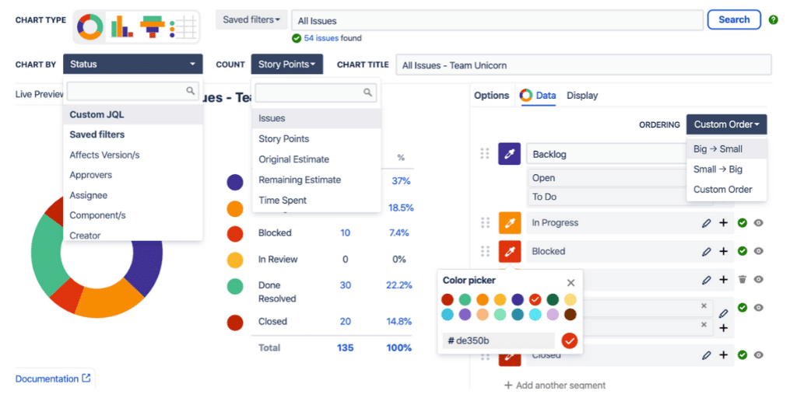This screenshot has width=797, height=398.
Task: Edit the In Progress segment with pencil icon
Action: pos(706,223)
